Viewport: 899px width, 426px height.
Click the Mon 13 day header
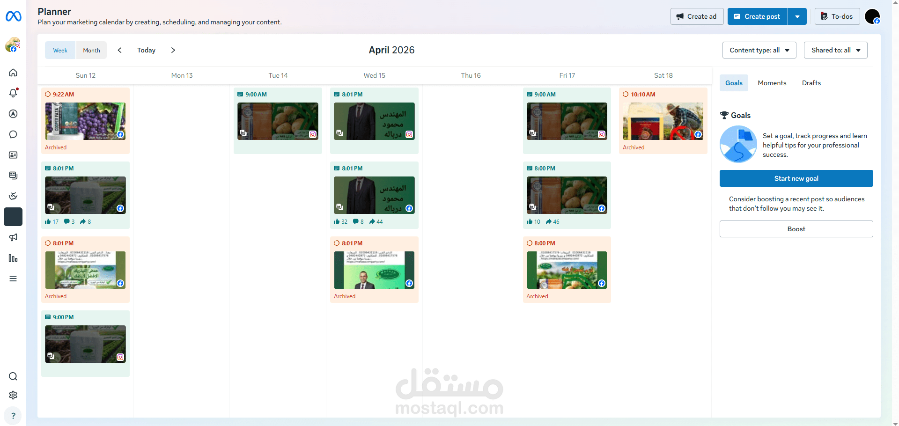pyautogui.click(x=182, y=75)
